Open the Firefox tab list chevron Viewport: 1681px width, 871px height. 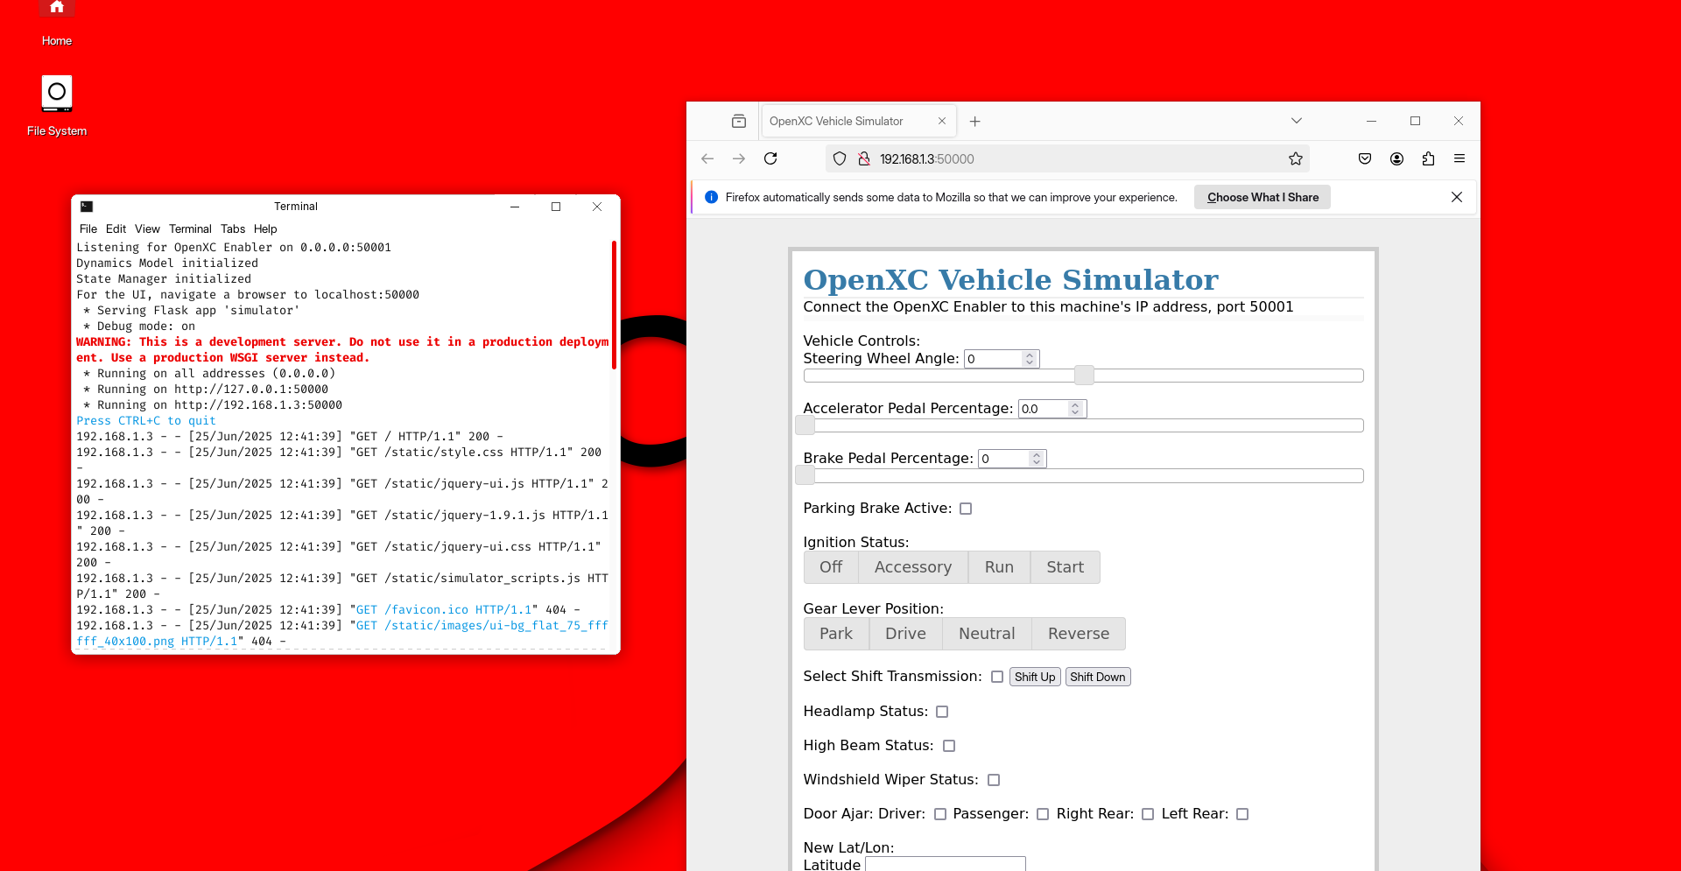point(1297,121)
